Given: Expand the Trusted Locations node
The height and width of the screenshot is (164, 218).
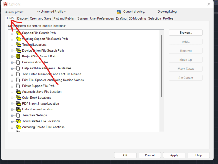Looking at the screenshot, I should [12, 45].
